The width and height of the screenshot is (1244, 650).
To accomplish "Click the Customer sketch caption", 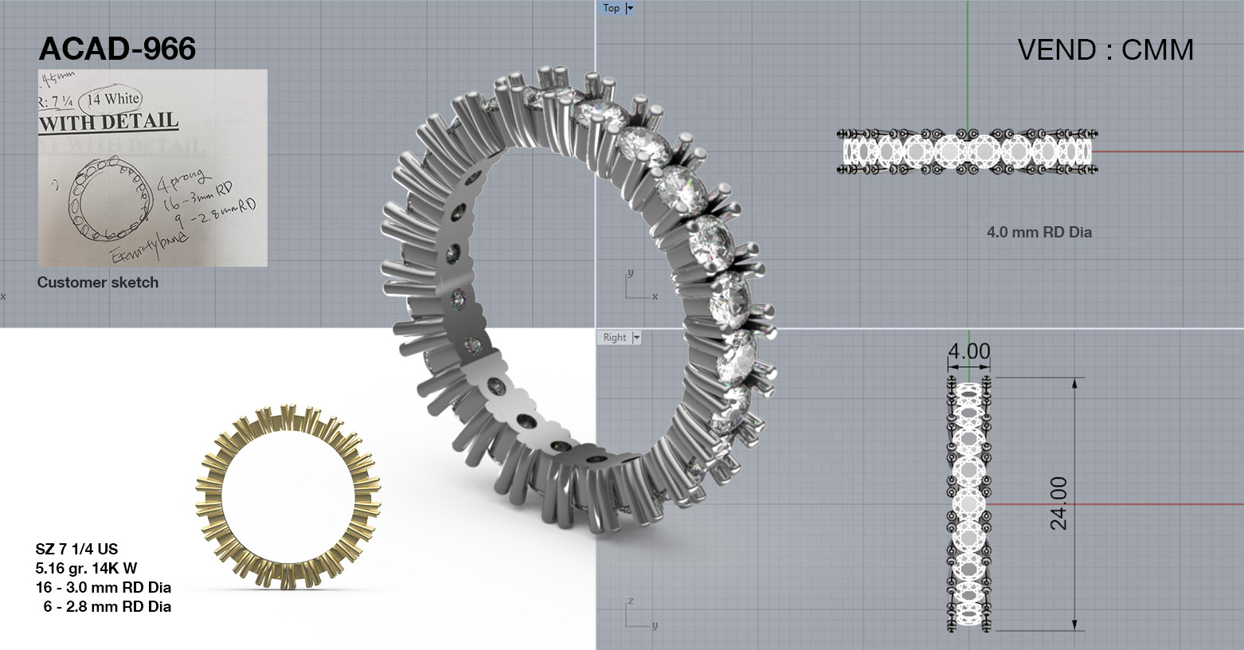I will [x=98, y=282].
